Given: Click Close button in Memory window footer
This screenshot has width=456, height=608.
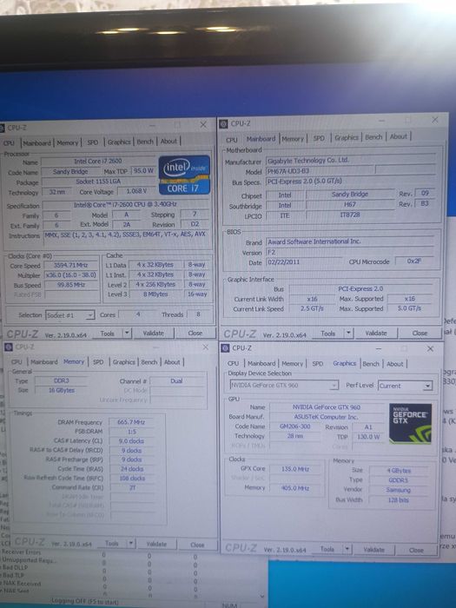Looking at the screenshot, I should pos(197,545).
